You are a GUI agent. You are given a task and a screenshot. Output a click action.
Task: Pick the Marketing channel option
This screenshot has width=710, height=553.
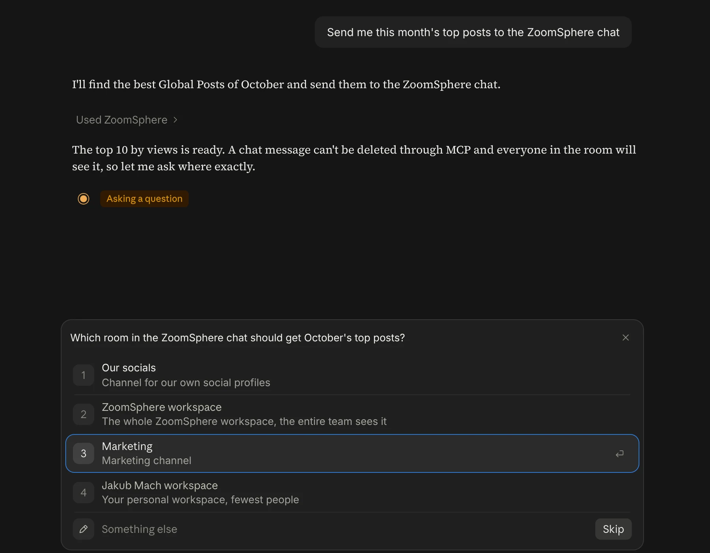(x=352, y=453)
